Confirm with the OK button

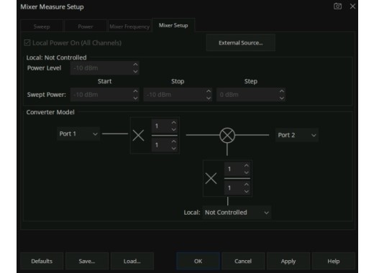(x=198, y=261)
